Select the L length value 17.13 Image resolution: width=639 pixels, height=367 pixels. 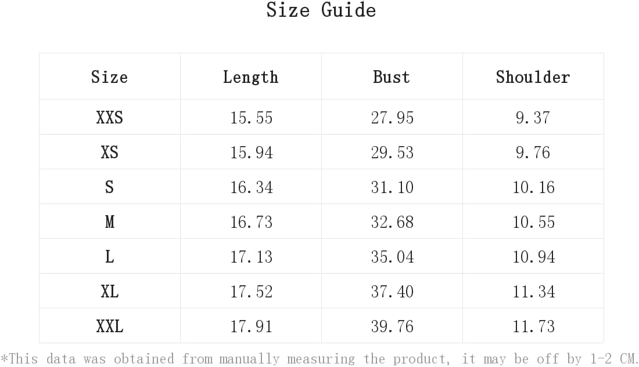coord(251,257)
